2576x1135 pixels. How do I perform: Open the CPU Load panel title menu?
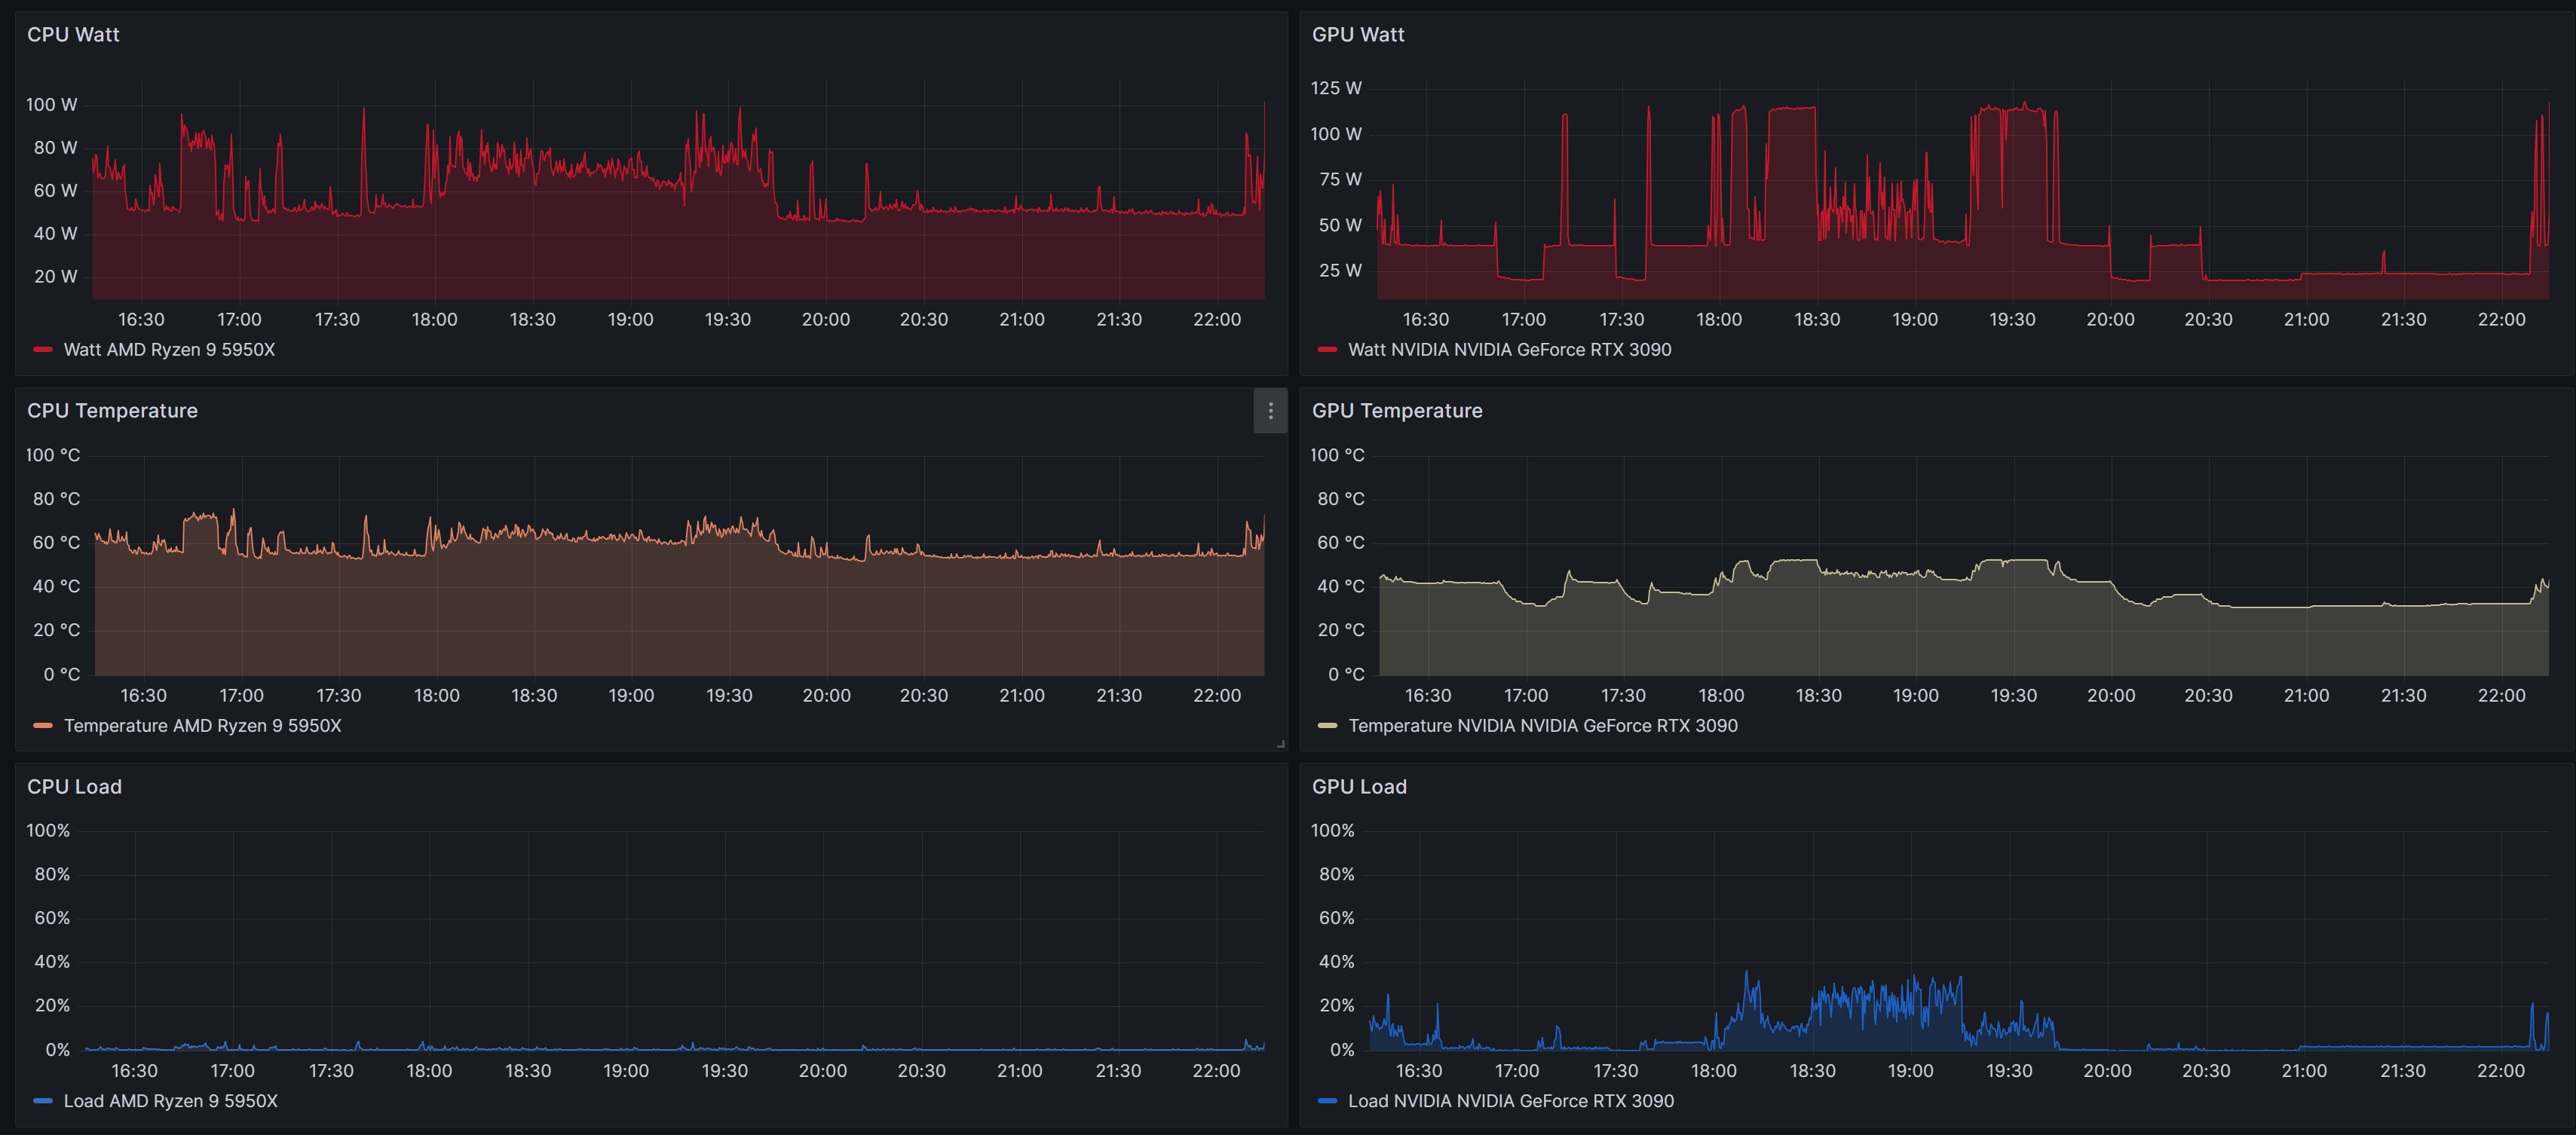74,787
